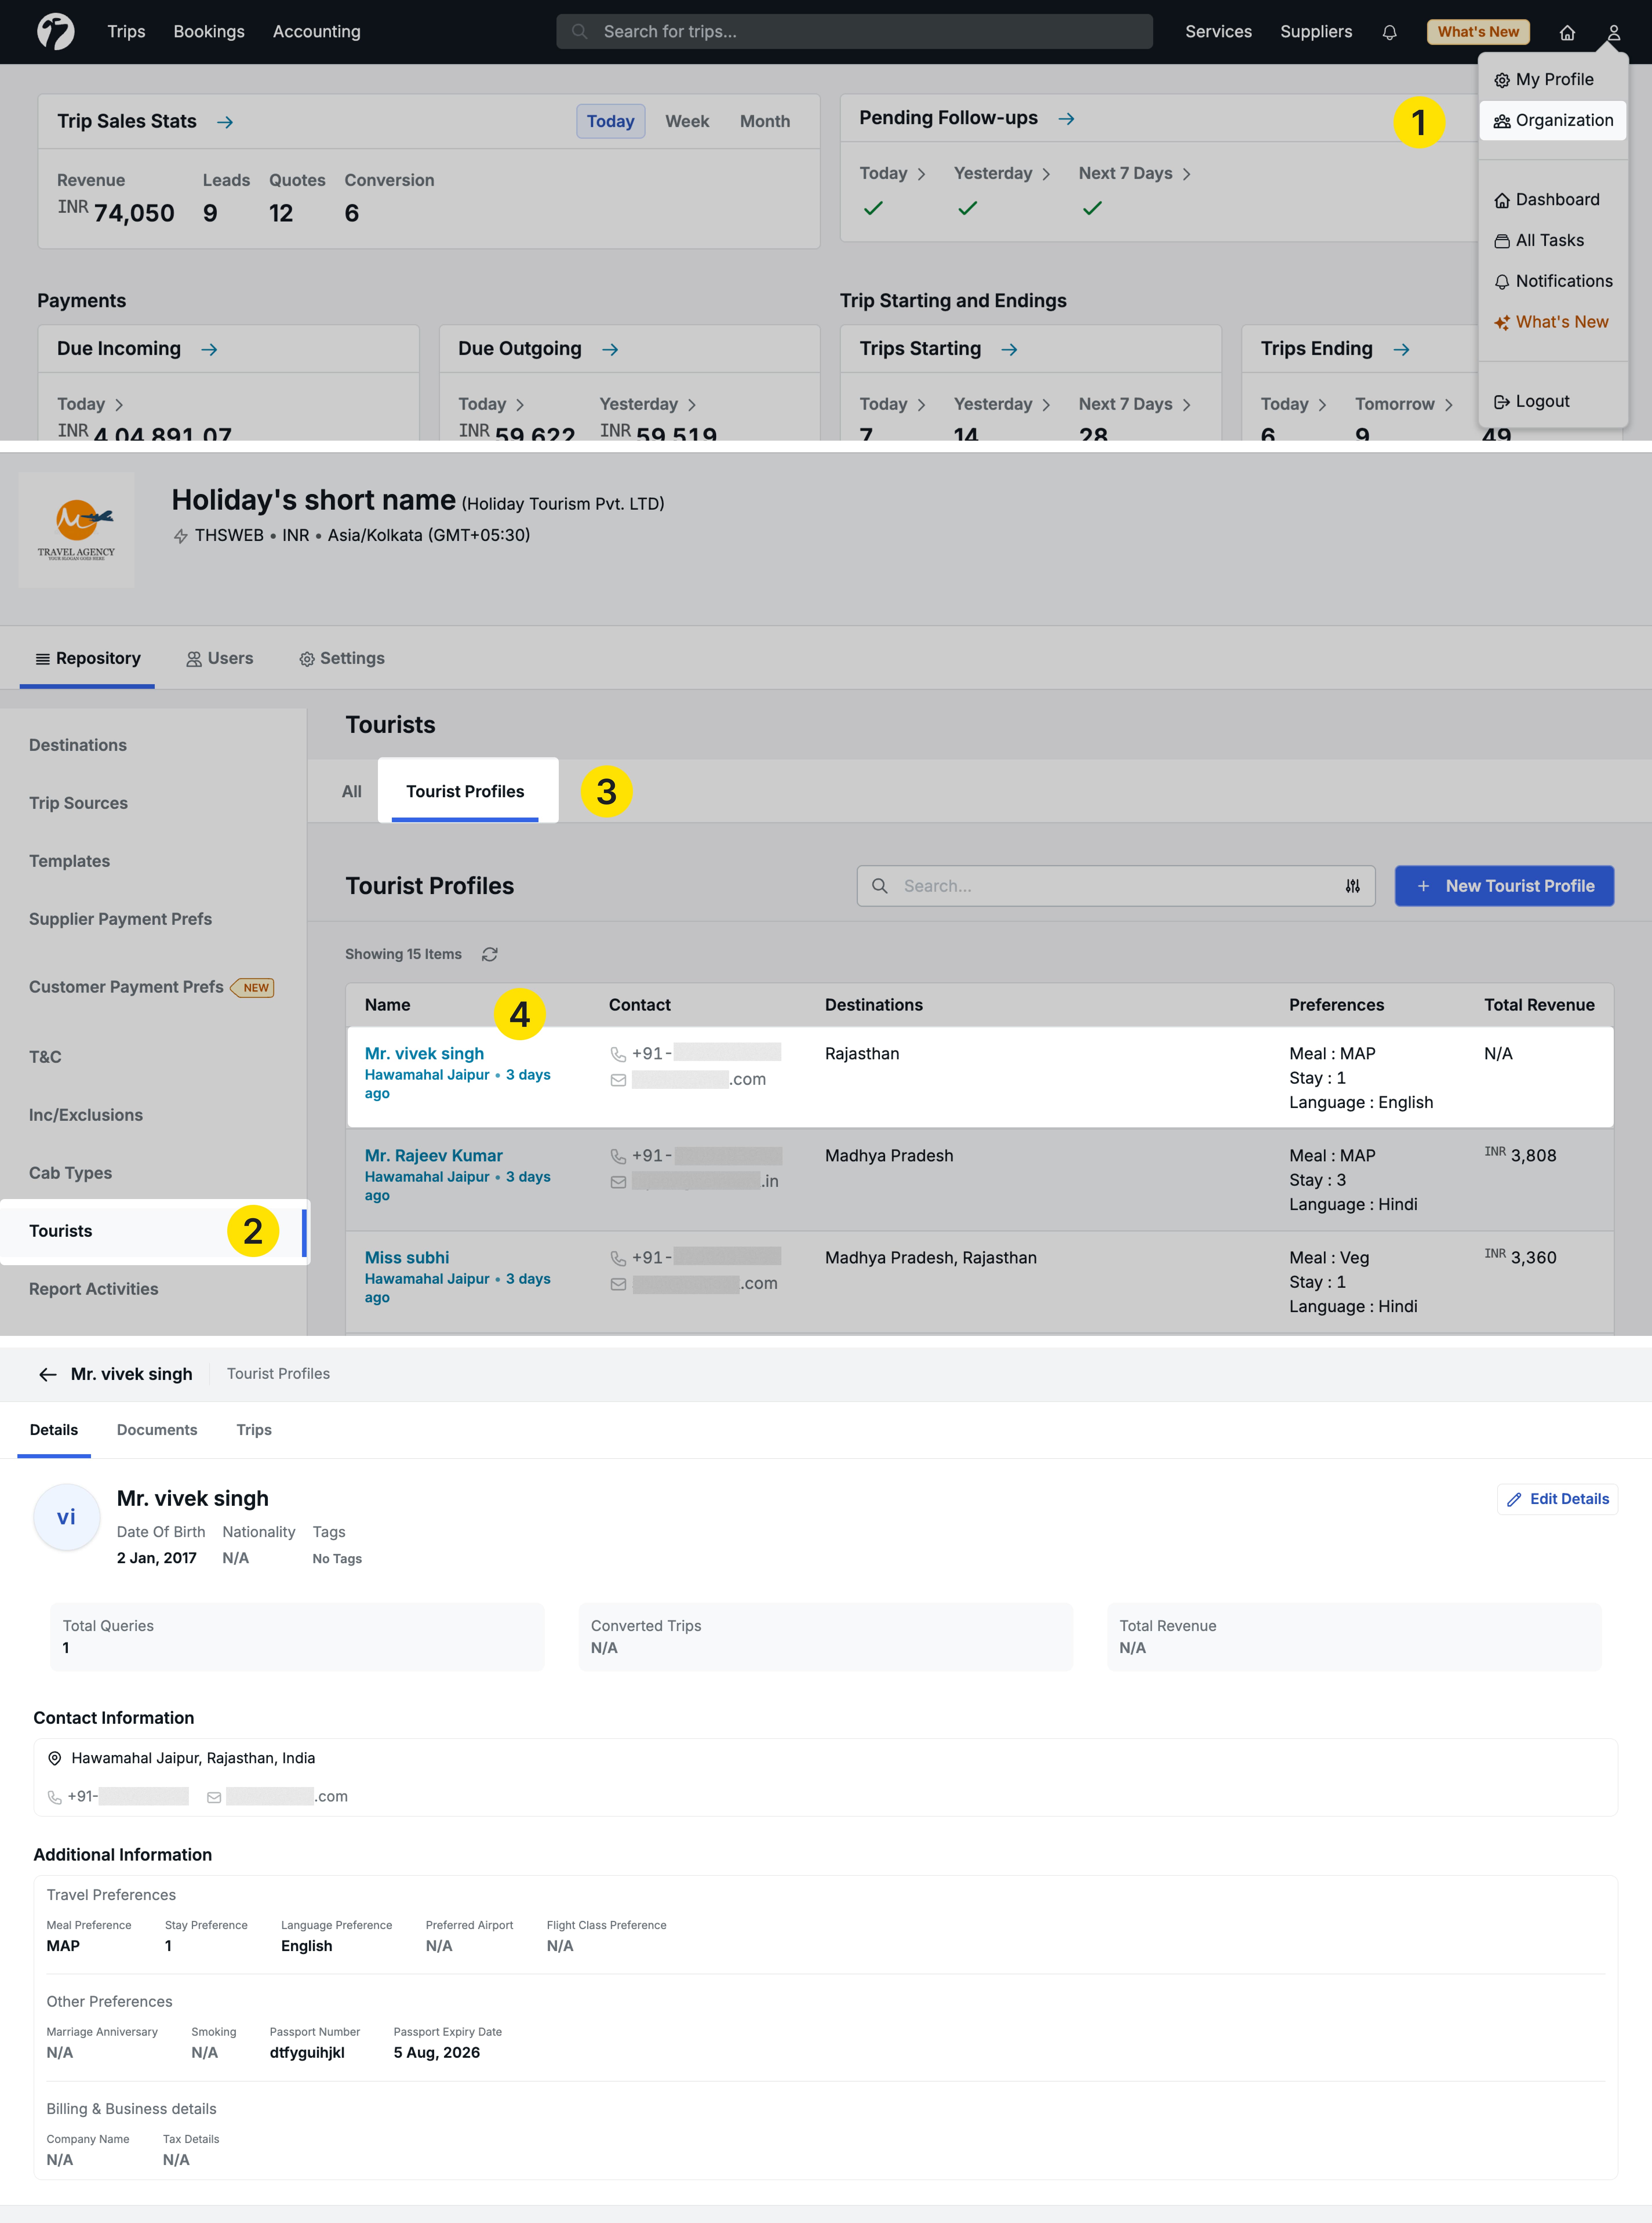
Task: Click the app logo in the top bar
Action: point(56,31)
